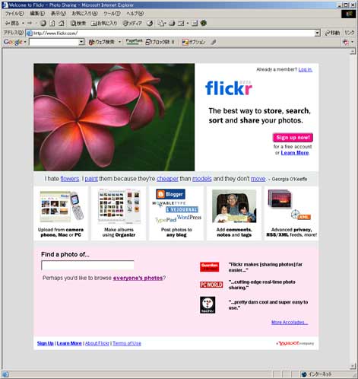Click the Upload from camera phone thumbnail

pyautogui.click(x=62, y=207)
